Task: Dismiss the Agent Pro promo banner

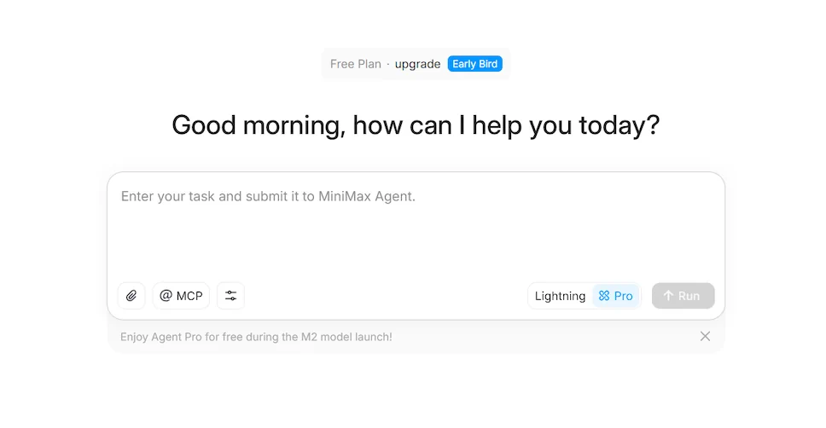Action: [705, 336]
